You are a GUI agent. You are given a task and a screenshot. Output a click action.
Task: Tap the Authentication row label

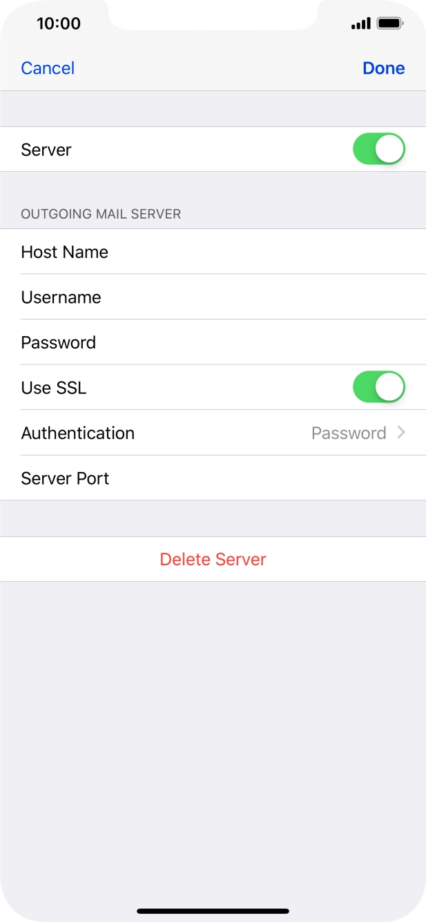point(78,433)
